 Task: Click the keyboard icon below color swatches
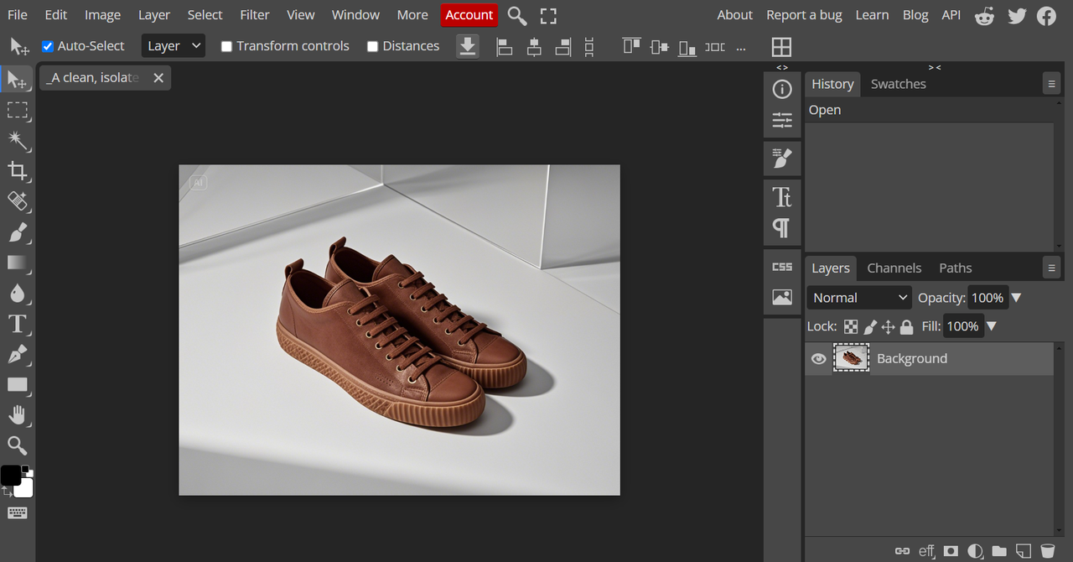point(18,513)
